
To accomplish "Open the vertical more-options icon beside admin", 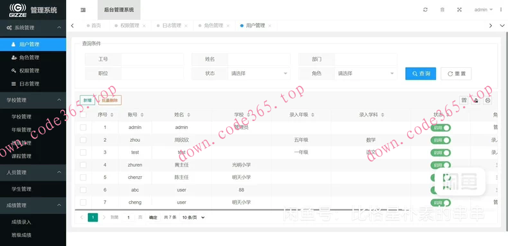I will pyautogui.click(x=500, y=10).
